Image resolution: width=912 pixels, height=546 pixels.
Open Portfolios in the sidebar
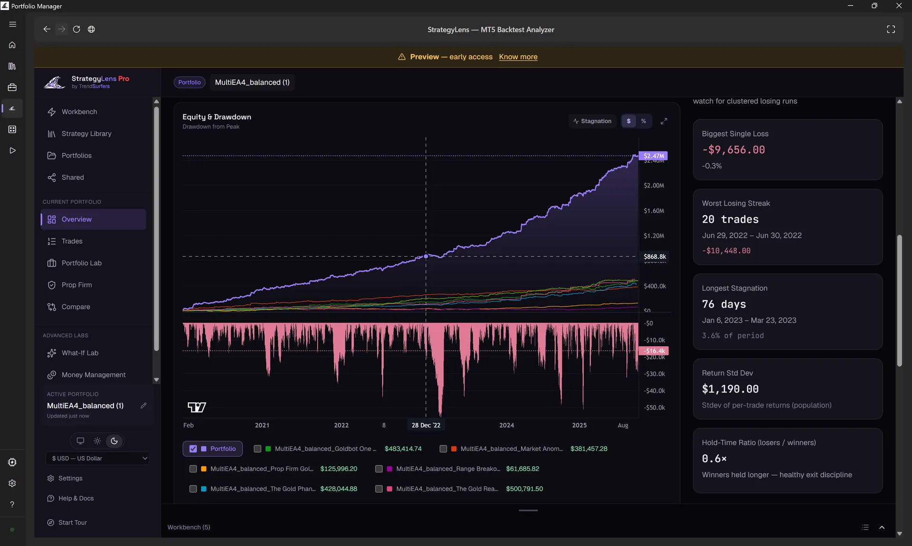tap(94, 155)
